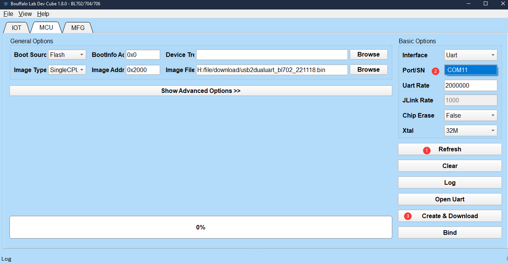Click the disabled JLink Rate 1000 field
This screenshot has height=264, width=508.
(x=470, y=100)
